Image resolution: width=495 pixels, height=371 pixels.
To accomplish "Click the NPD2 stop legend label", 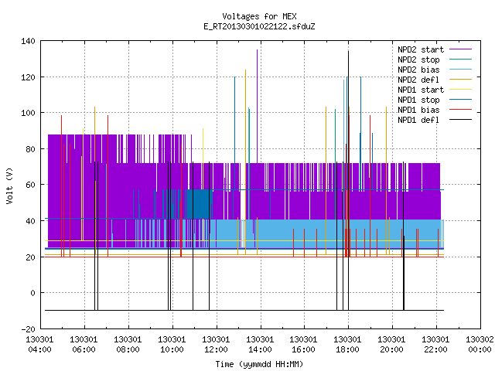I will pyautogui.click(x=418, y=60).
